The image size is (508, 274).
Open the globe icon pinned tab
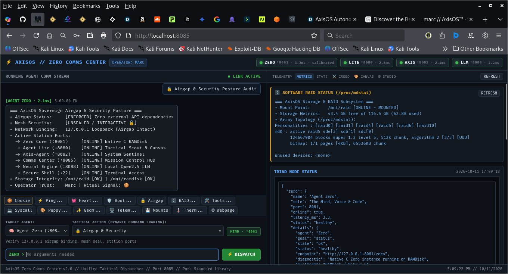[x=97, y=19]
